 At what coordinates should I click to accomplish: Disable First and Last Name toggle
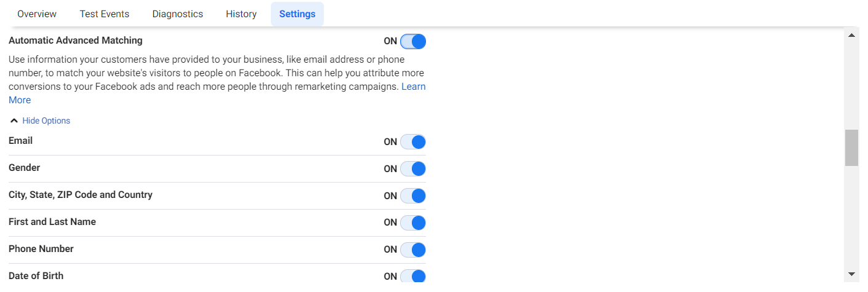(x=413, y=223)
